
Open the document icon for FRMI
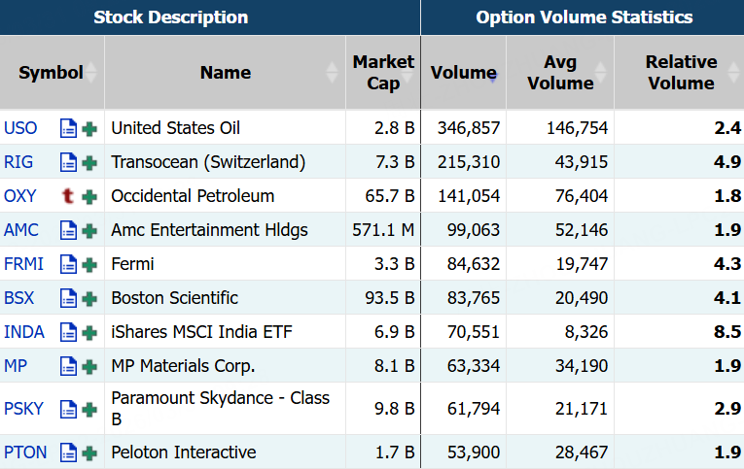pos(68,264)
